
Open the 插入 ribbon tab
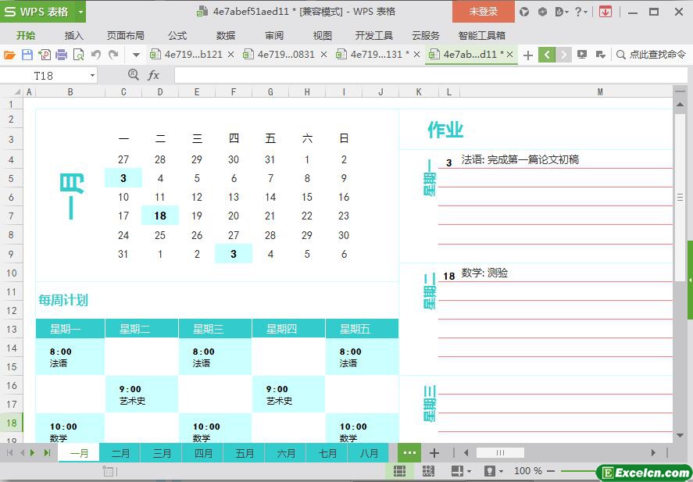point(74,35)
